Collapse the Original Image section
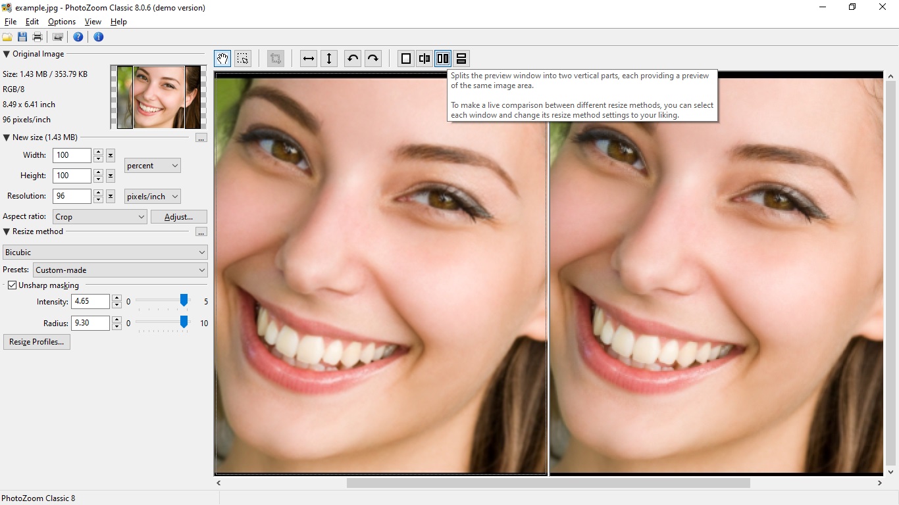 (7, 54)
